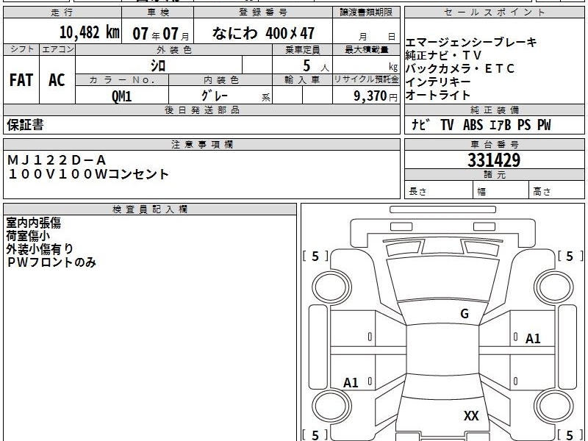Click the 輸入車 header

(302, 80)
